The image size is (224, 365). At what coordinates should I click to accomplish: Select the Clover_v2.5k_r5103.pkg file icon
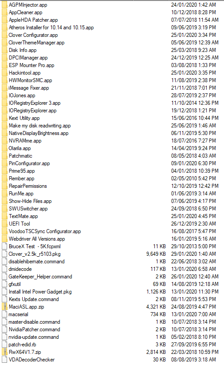[x=4, y=254]
